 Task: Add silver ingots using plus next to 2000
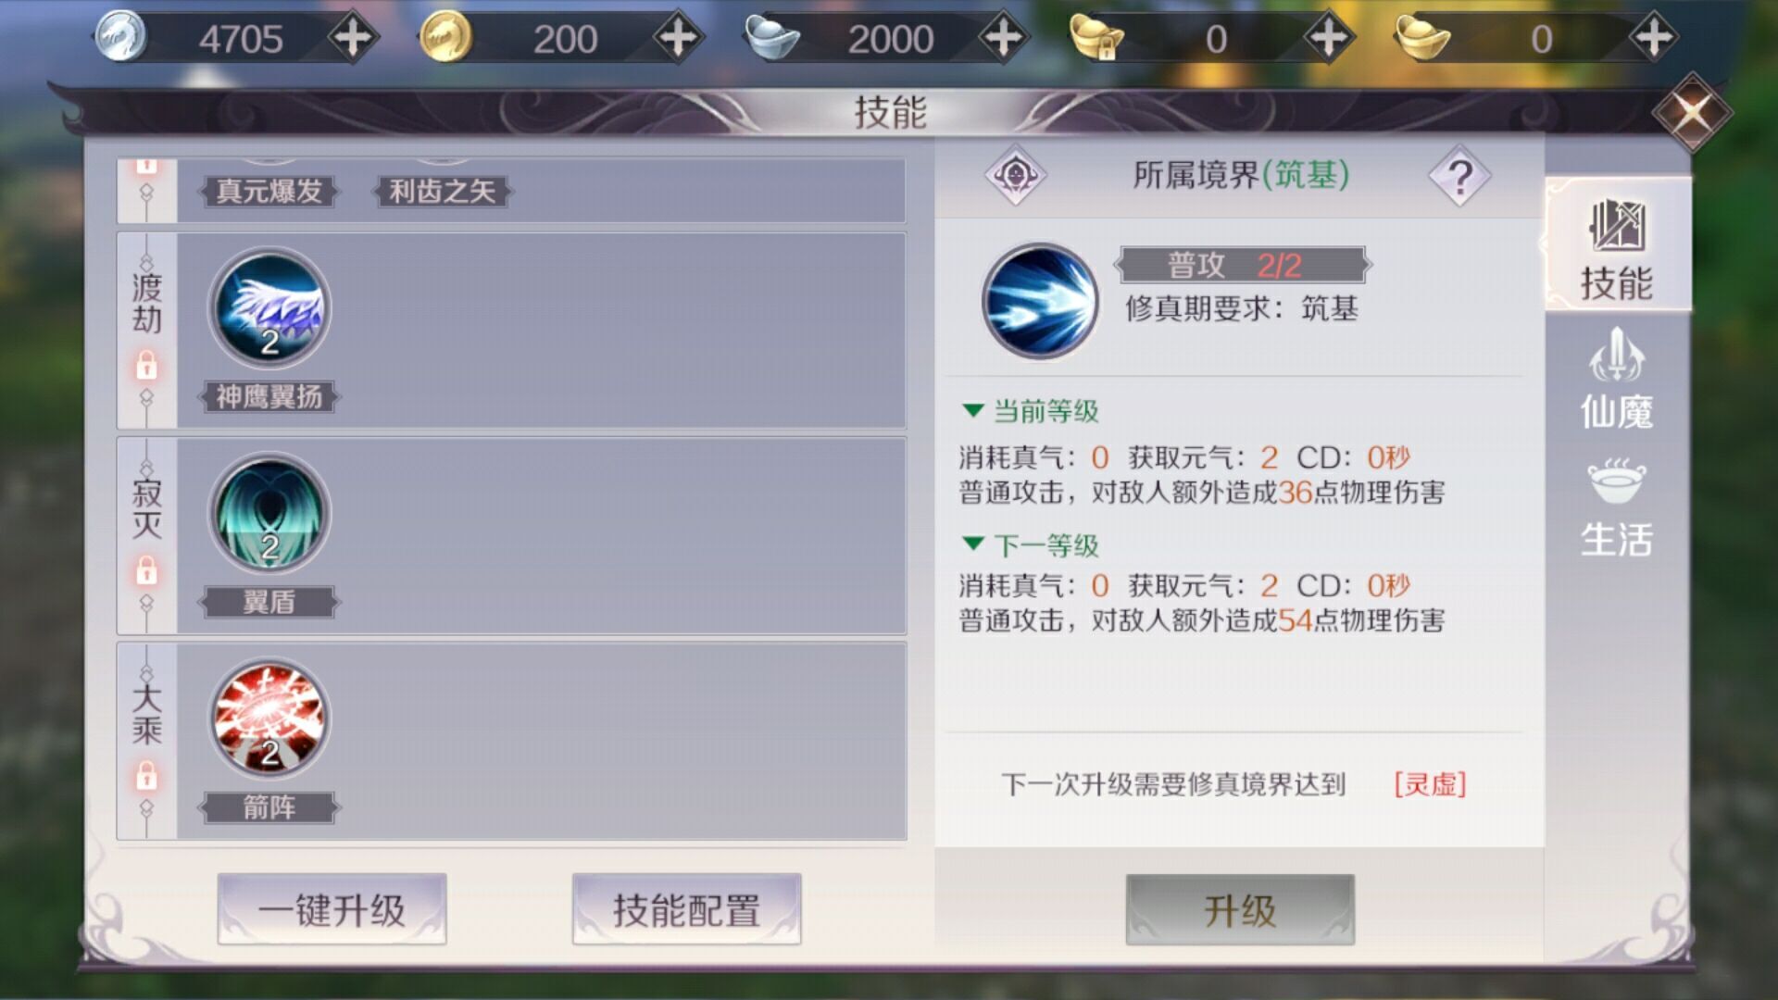(1003, 38)
